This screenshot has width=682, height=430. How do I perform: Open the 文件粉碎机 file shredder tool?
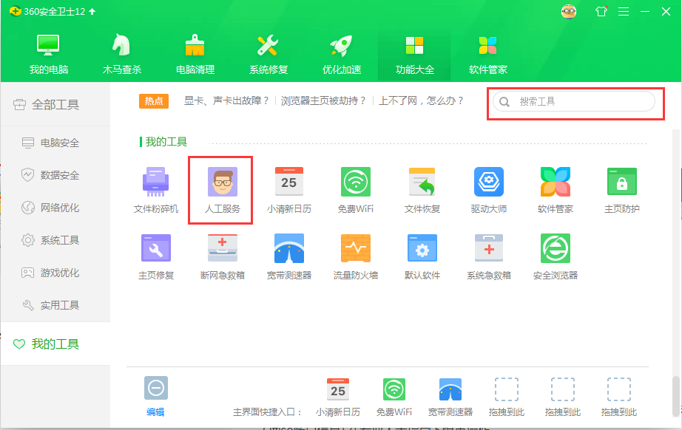(156, 190)
